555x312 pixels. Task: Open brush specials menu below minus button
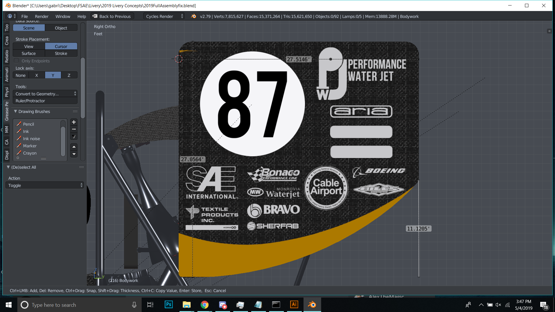pos(74,137)
